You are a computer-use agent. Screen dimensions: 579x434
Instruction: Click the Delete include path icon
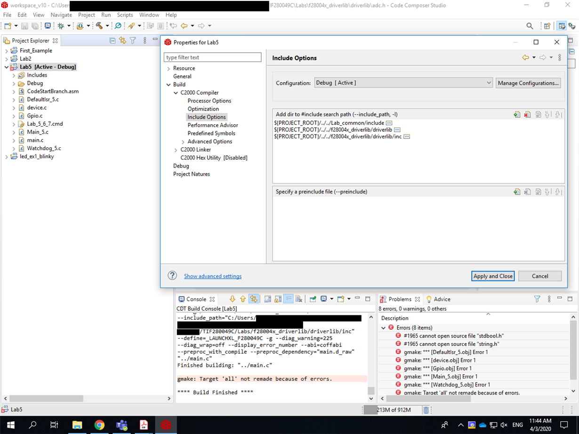527,114
